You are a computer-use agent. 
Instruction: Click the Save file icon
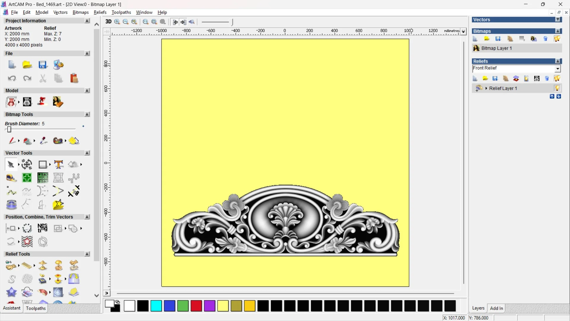pyautogui.click(x=43, y=65)
